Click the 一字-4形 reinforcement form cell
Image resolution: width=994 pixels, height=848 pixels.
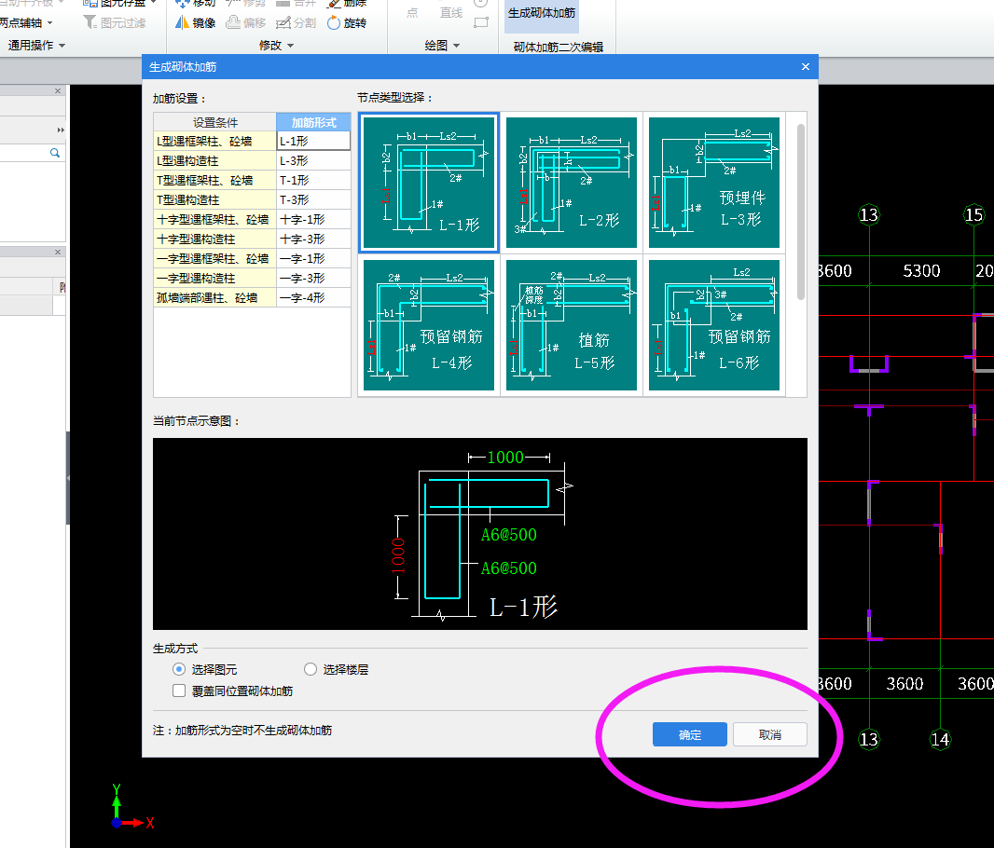point(313,298)
